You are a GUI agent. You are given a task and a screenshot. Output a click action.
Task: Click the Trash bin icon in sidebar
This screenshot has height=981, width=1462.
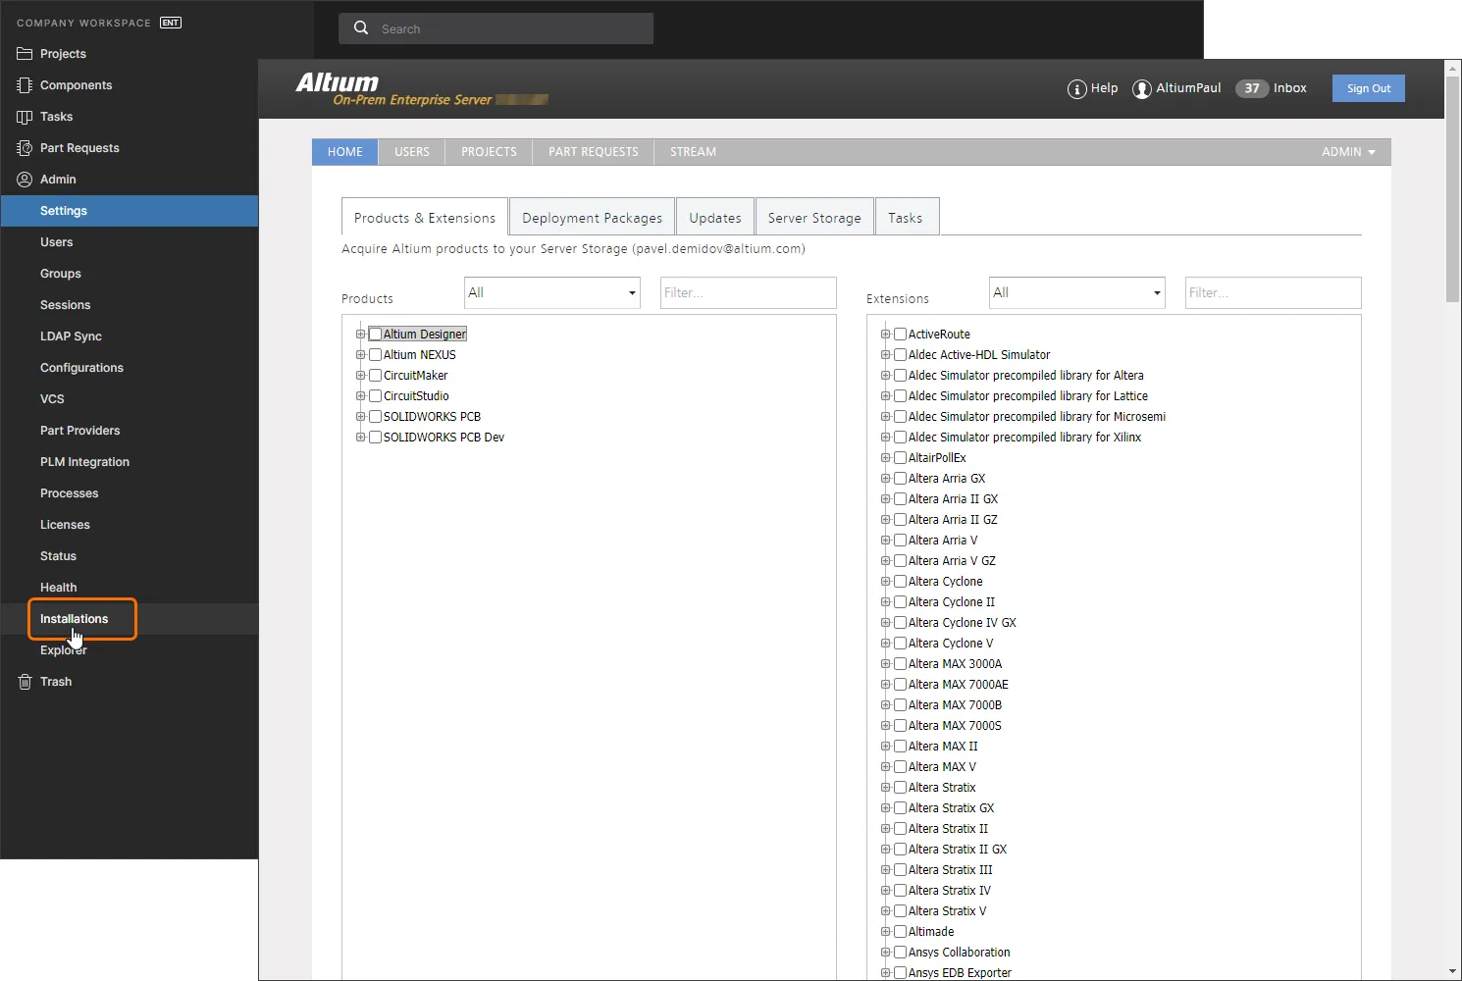pyautogui.click(x=25, y=682)
